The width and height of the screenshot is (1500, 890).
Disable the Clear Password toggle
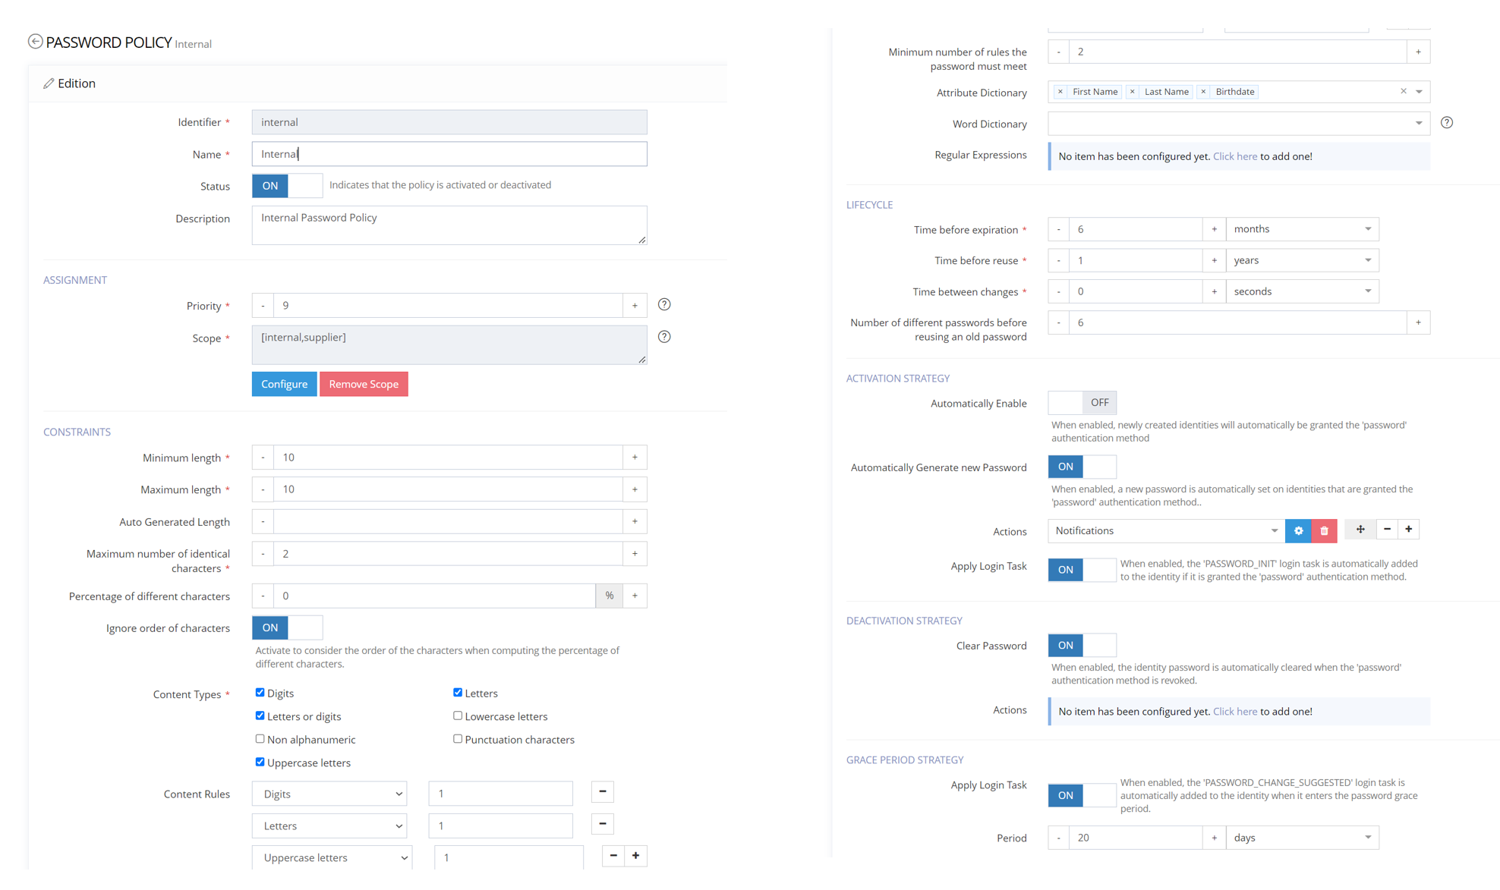(x=1082, y=646)
